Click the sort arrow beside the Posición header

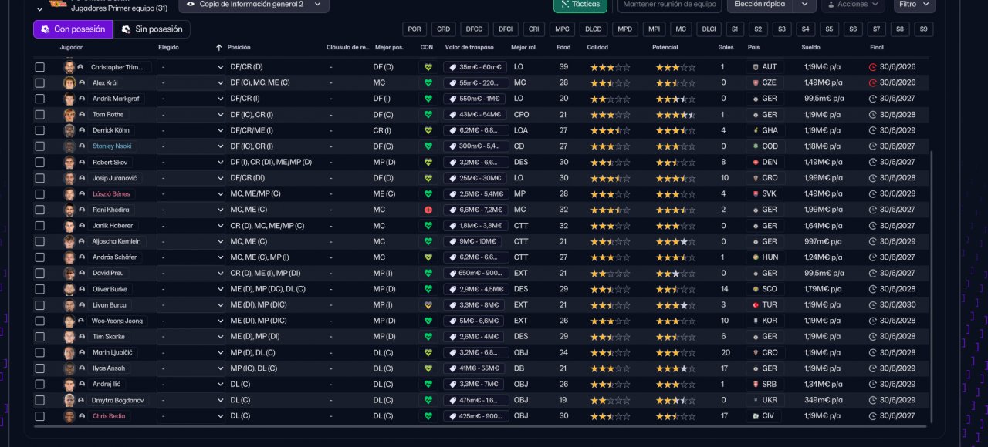219,48
